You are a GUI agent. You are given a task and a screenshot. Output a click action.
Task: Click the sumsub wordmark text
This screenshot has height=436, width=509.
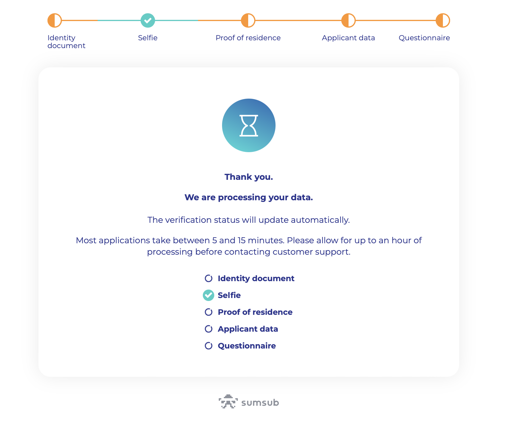(x=260, y=403)
